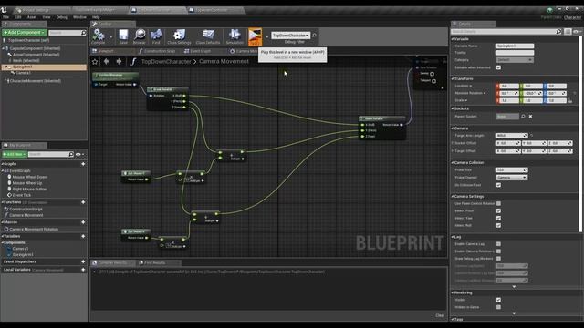Click the magnifier next to Debug Filter dropdown
584x328 pixels.
(314, 36)
